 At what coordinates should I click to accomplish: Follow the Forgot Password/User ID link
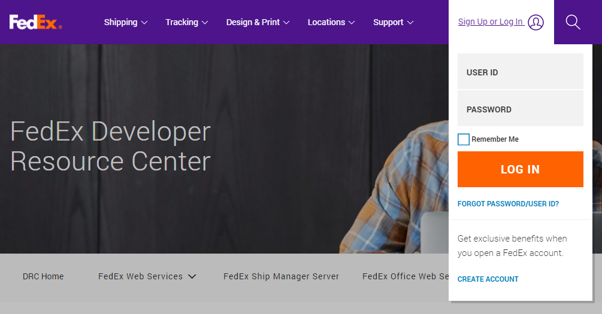click(508, 204)
